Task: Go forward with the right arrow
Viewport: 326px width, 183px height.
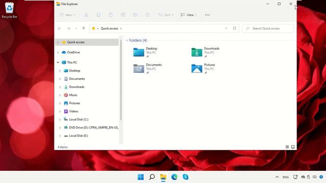Action: tap(68, 28)
